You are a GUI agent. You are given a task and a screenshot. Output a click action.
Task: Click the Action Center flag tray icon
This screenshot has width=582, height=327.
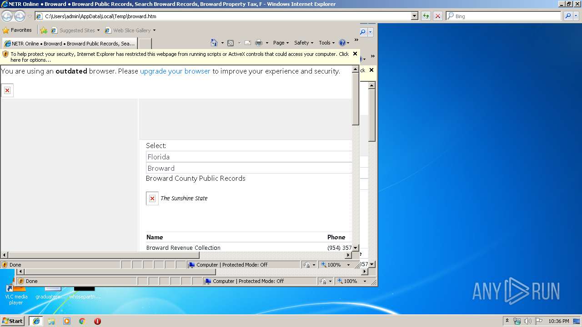click(x=539, y=321)
